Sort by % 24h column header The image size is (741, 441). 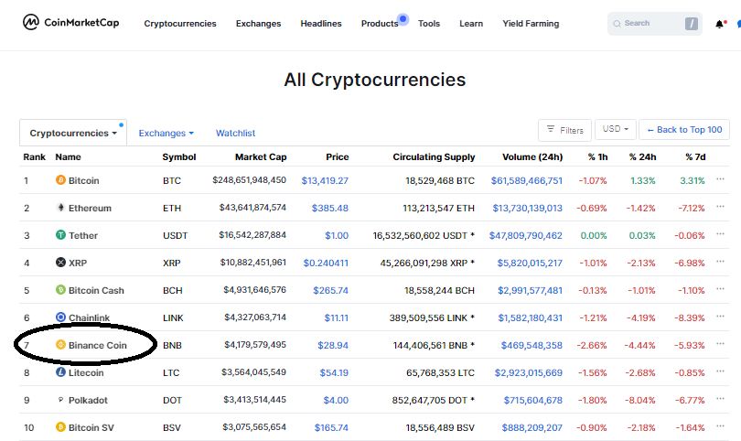point(643,157)
